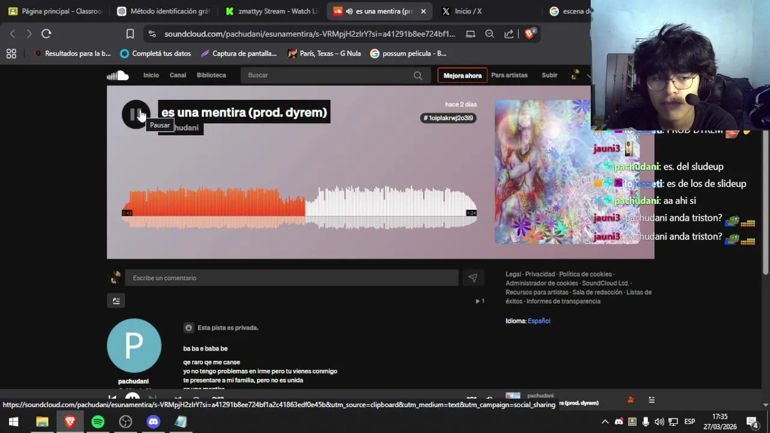Image resolution: width=770 pixels, height=433 pixels.
Task: Open bookmark 'possum pelicula - B...'
Action: click(x=408, y=54)
